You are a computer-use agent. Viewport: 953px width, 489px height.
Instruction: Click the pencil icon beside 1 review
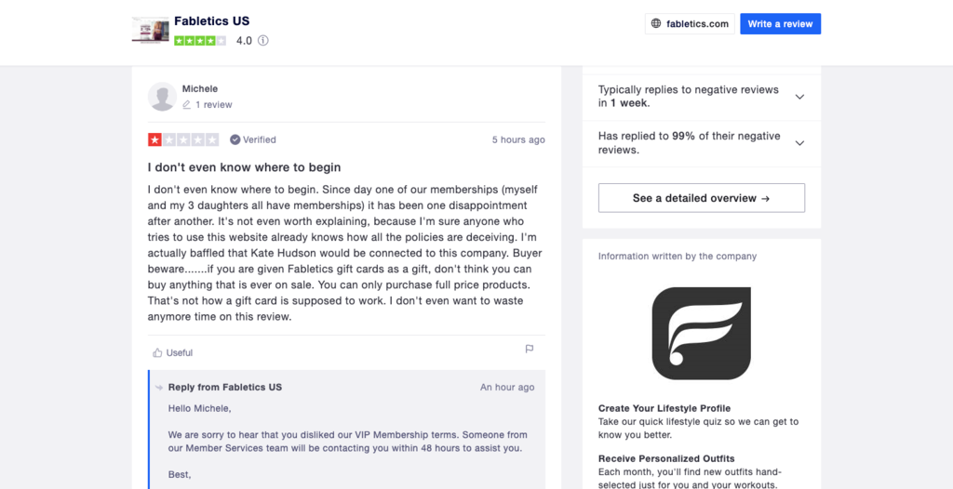(186, 104)
